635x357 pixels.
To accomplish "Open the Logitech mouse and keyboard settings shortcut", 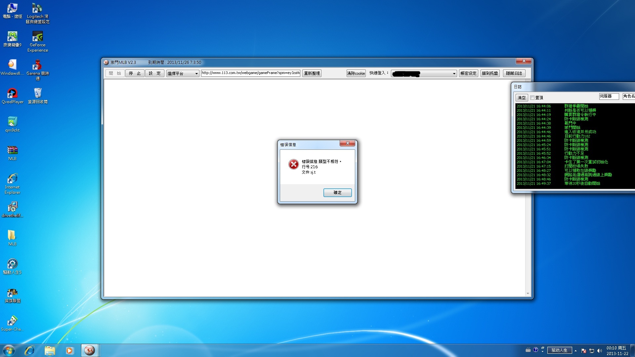I will click(x=37, y=13).
